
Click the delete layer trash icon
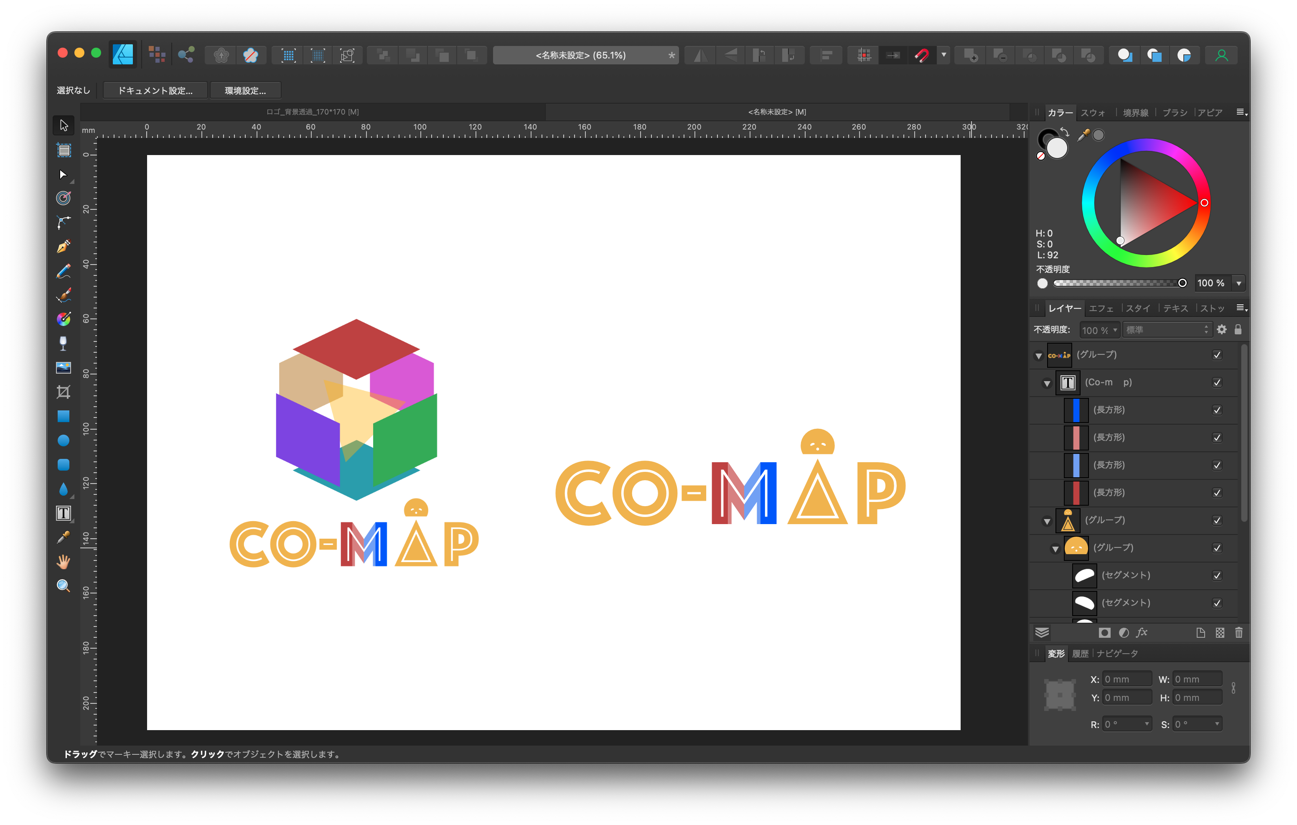(x=1238, y=633)
